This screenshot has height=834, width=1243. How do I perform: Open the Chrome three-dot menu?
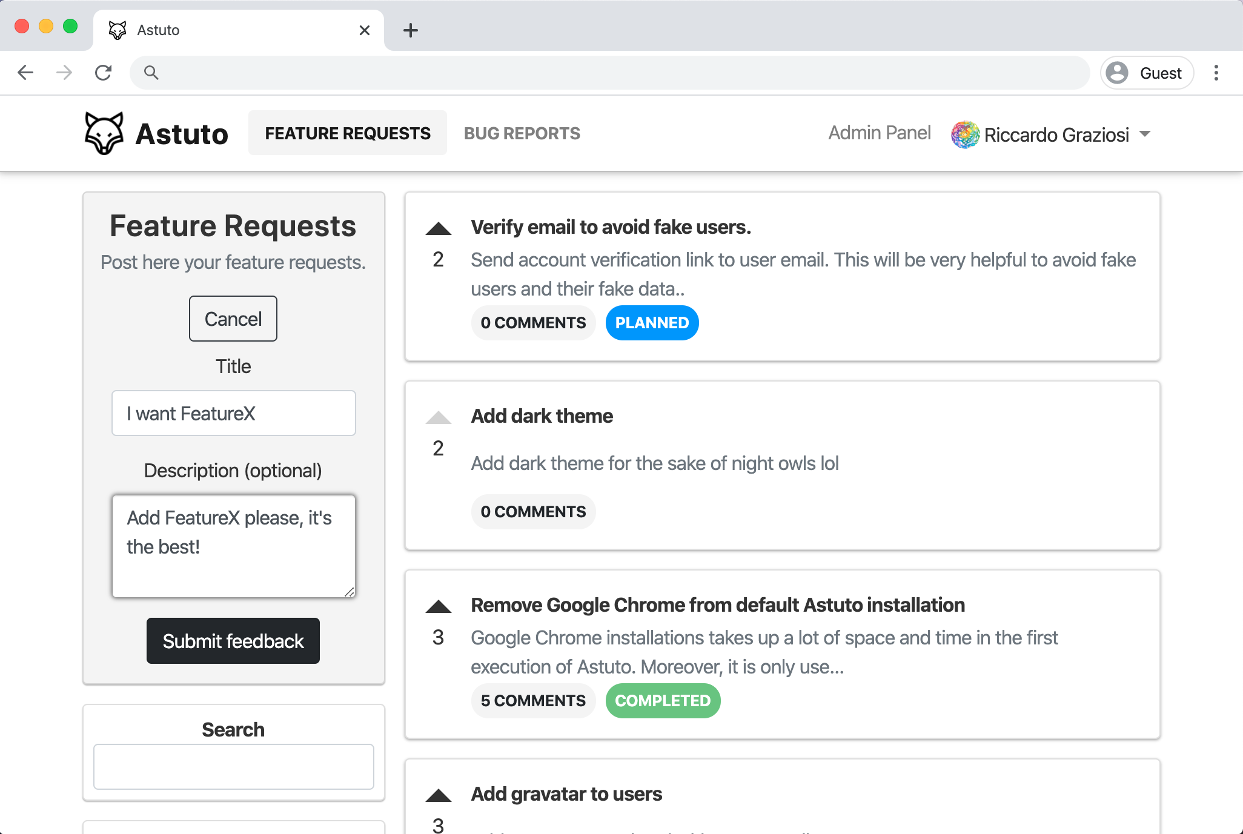pyautogui.click(x=1216, y=73)
